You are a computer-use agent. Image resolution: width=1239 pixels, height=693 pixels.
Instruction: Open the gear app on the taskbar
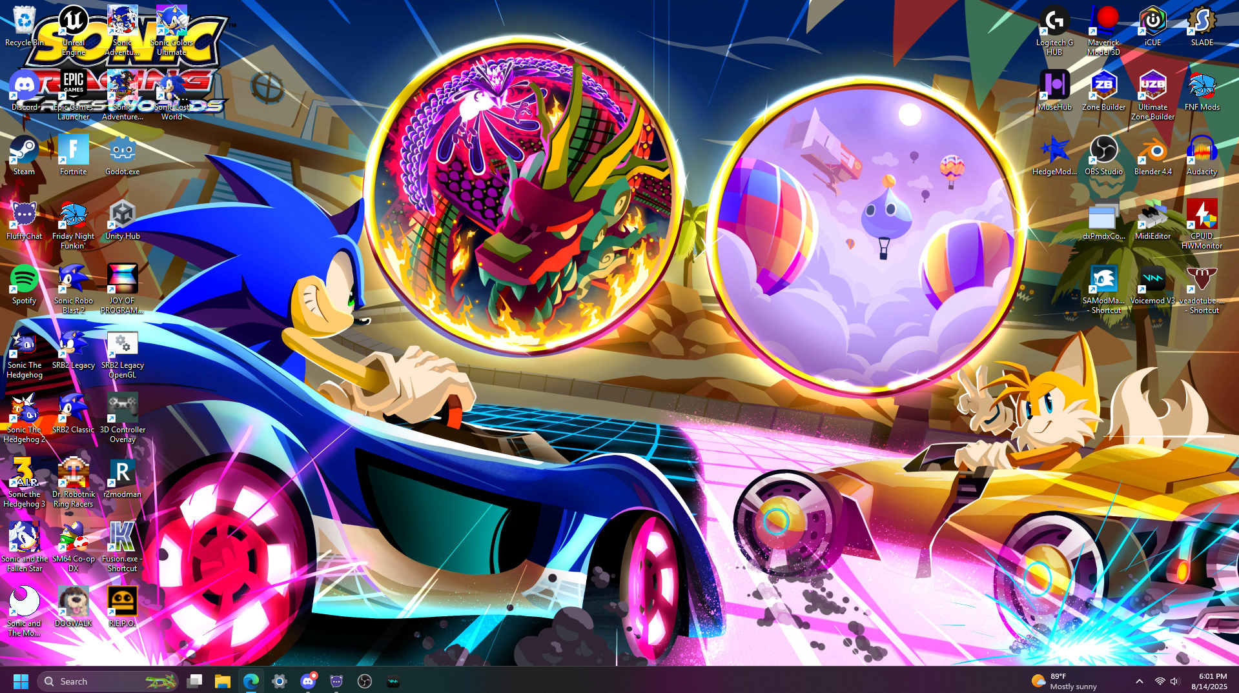[280, 681]
